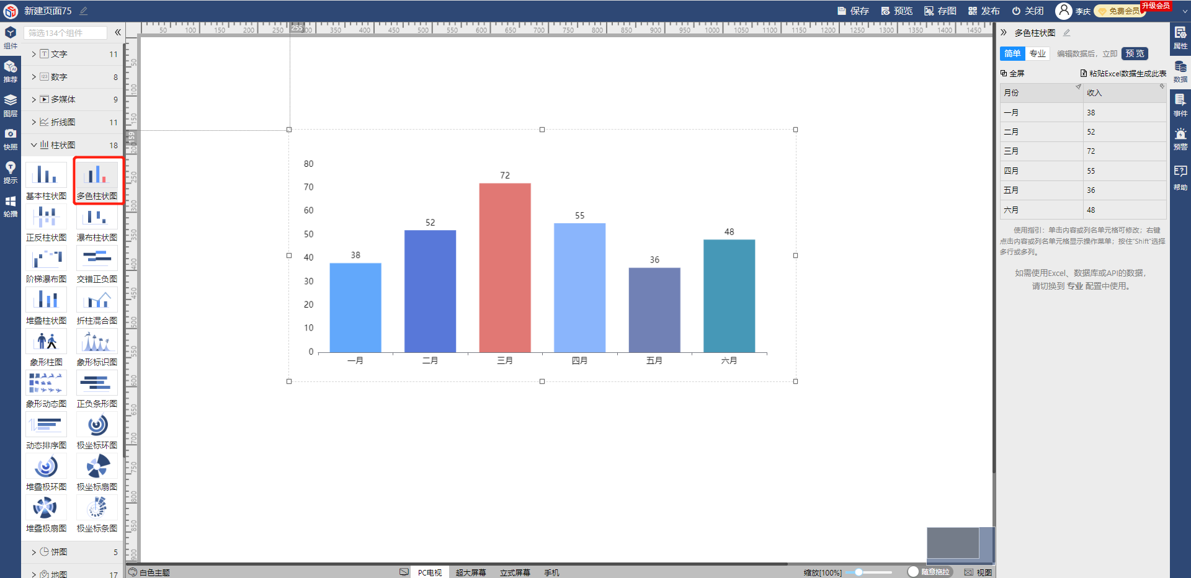Click the 发布 publish button

point(984,11)
